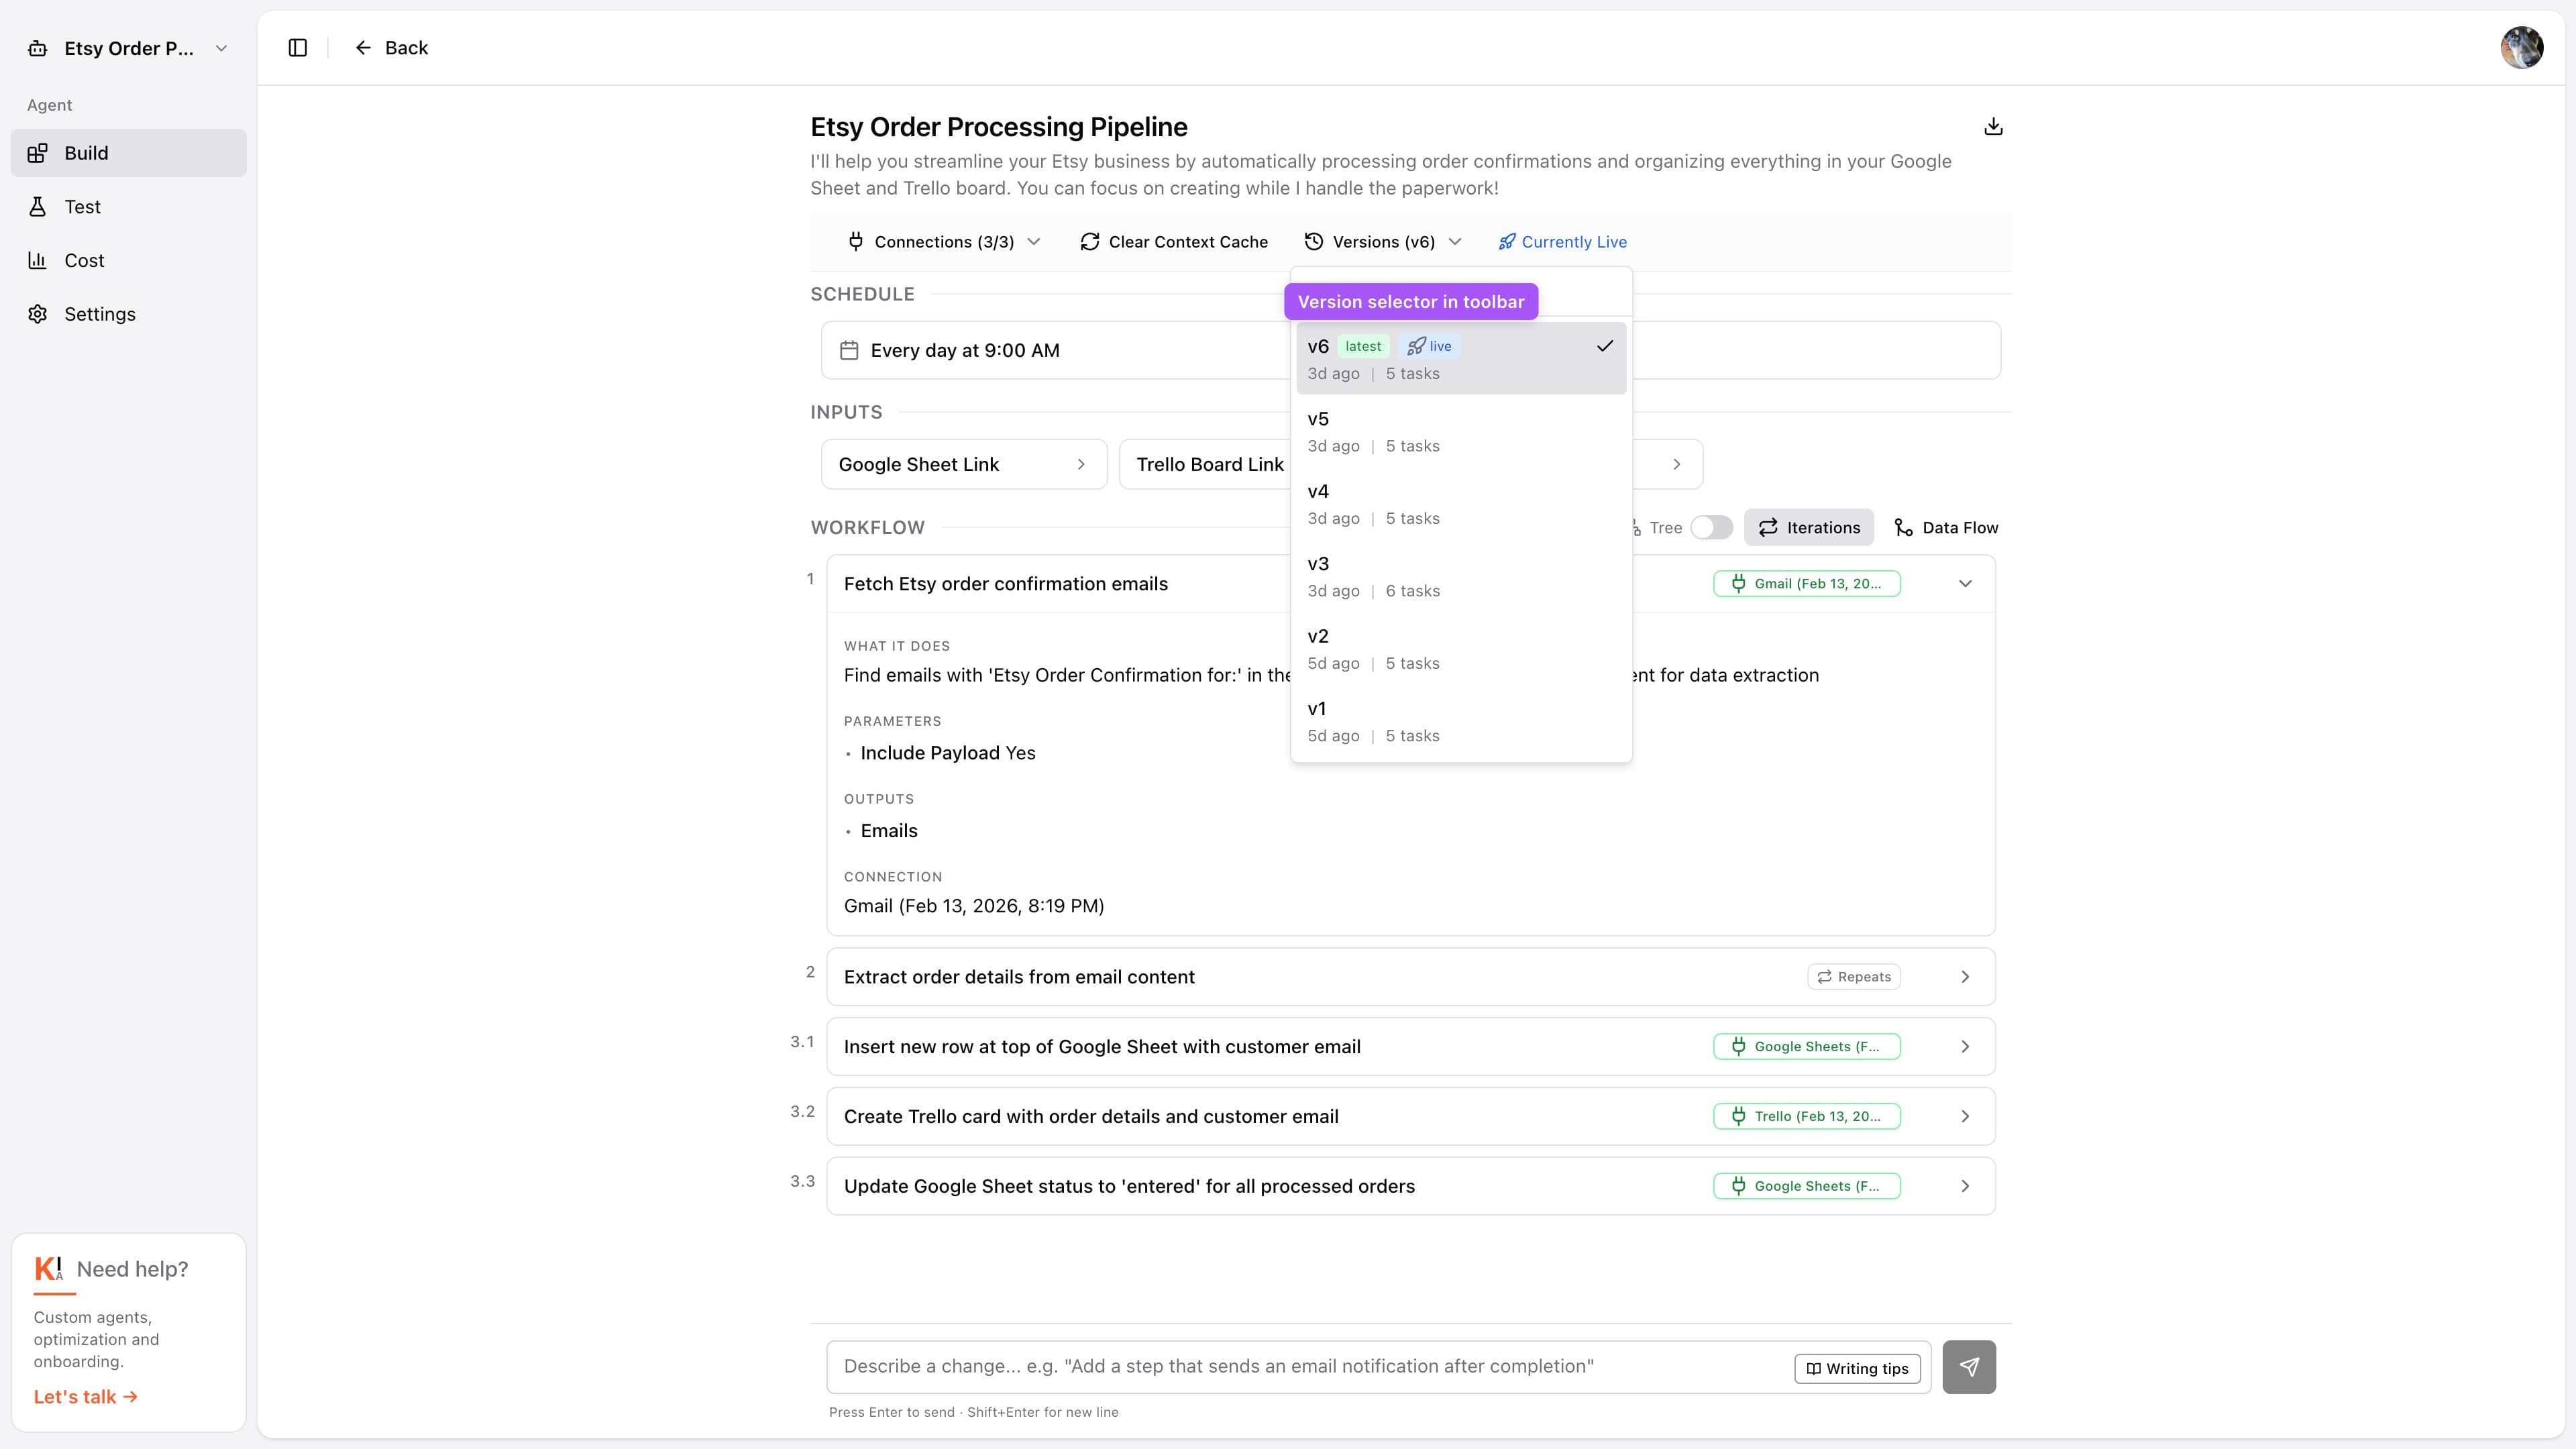Viewport: 2576px width, 1449px height.
Task: Open the Test section in the sidebar
Action: 82,207
